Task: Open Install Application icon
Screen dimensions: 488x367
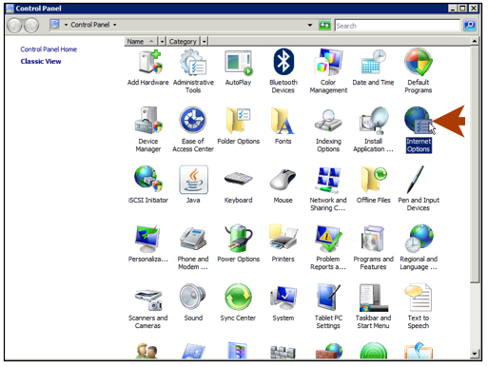Action: tap(373, 130)
